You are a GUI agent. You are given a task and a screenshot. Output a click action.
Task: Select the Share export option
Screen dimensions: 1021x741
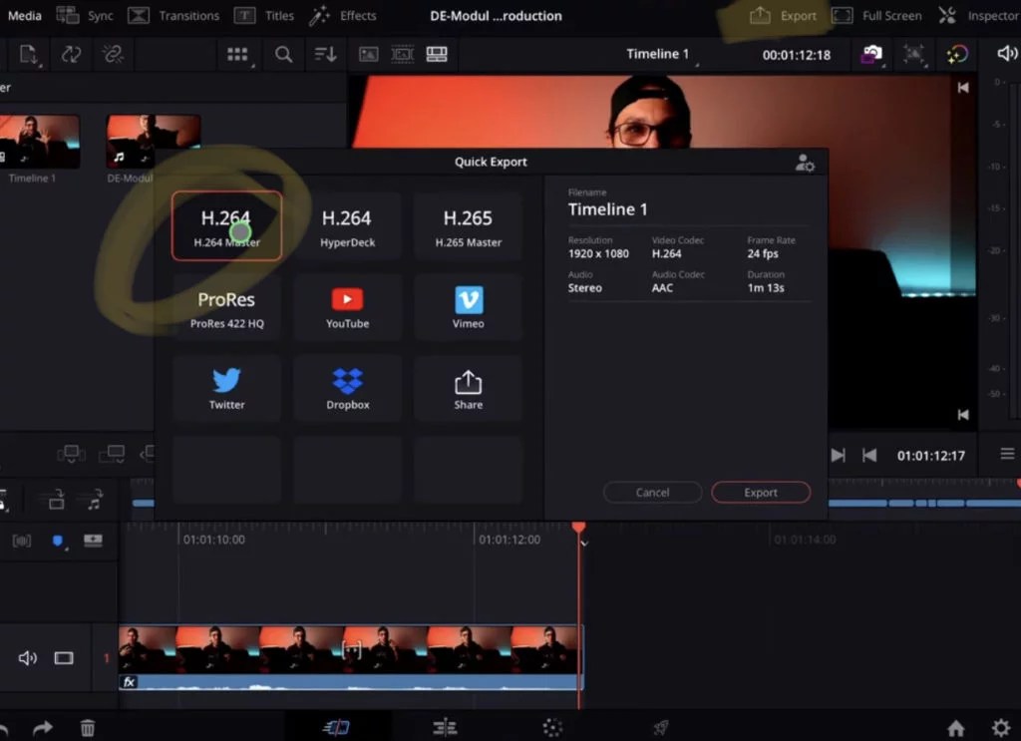click(468, 387)
